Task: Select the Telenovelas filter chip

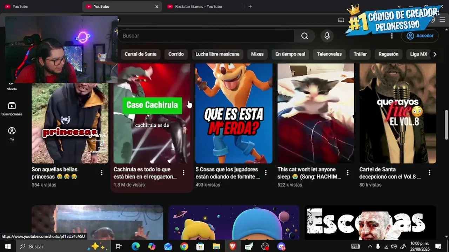Action: click(x=329, y=54)
